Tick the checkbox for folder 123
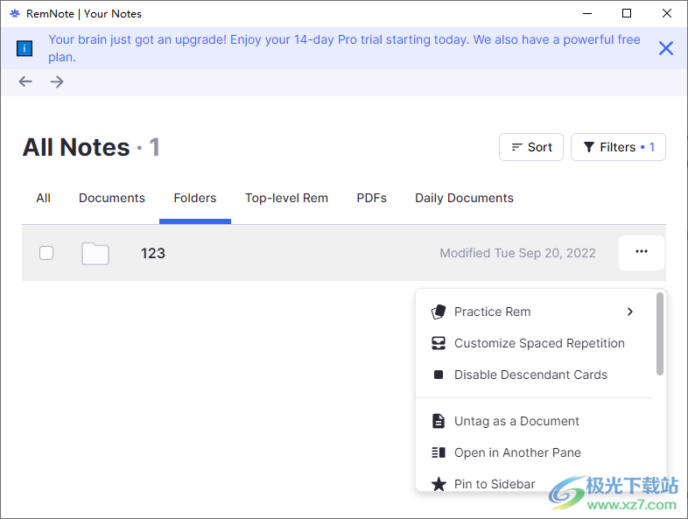 tap(46, 253)
